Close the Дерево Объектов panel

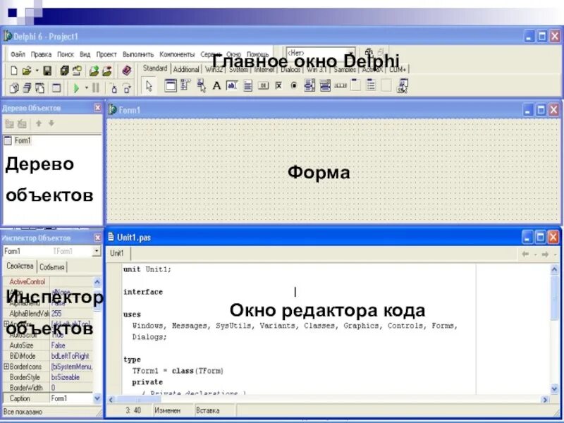(x=97, y=108)
